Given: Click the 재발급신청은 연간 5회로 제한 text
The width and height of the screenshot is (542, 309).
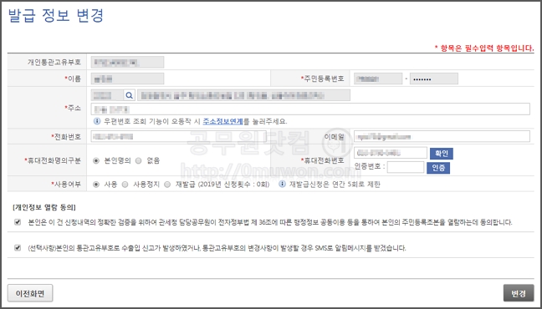Looking at the screenshot, I should (x=335, y=185).
